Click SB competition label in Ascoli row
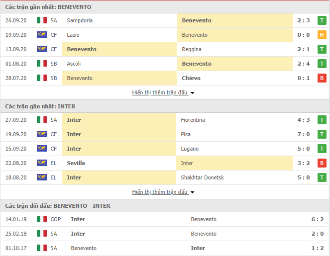The width and height of the screenshot is (330, 256). (x=54, y=64)
